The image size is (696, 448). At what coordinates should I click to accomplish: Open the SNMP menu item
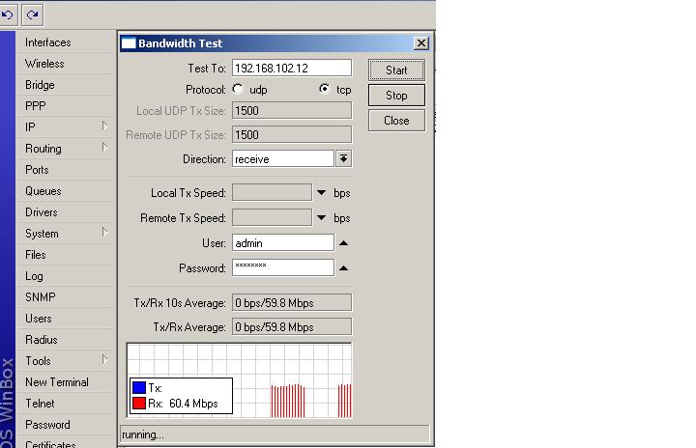[x=66, y=297]
